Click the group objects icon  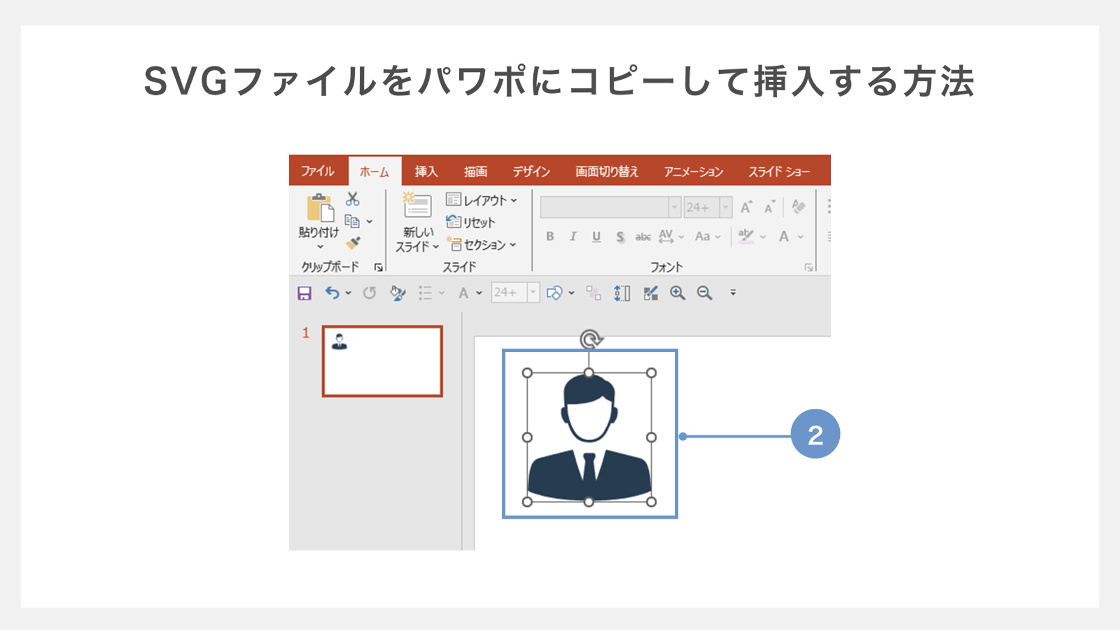593,293
